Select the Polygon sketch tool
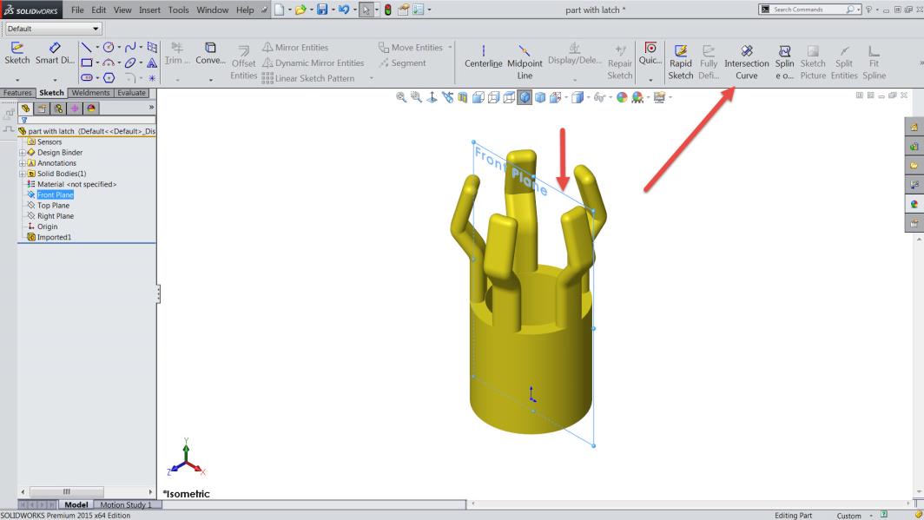The width and height of the screenshot is (924, 520). 109,78
